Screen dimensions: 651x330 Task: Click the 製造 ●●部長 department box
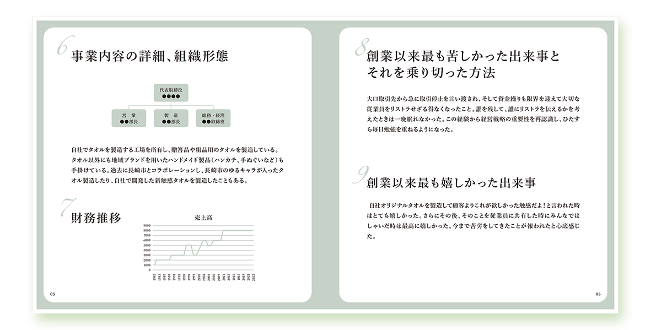point(171,118)
